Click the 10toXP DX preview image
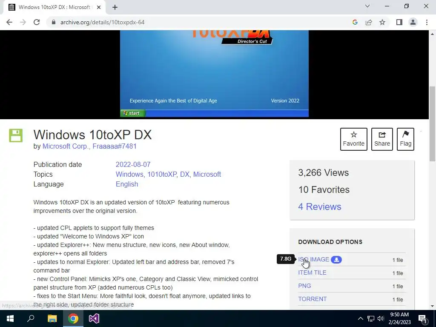 214,74
